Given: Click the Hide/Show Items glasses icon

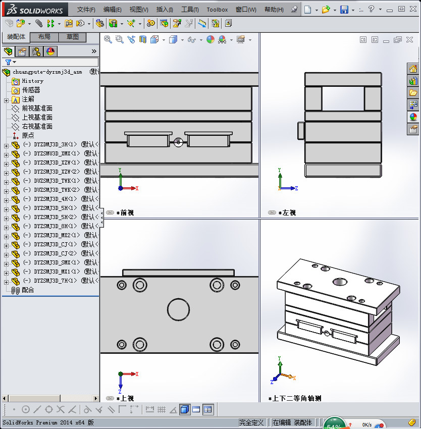Looking at the screenshot, I should (x=192, y=40).
